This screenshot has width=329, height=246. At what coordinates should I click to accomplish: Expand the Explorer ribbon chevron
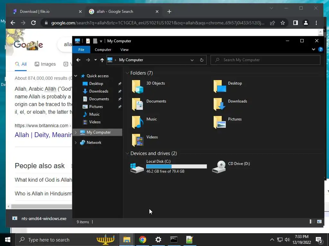(314, 49)
